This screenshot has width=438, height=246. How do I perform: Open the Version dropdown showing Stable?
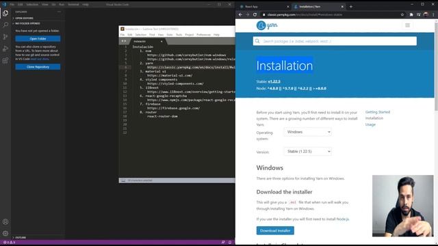point(308,152)
